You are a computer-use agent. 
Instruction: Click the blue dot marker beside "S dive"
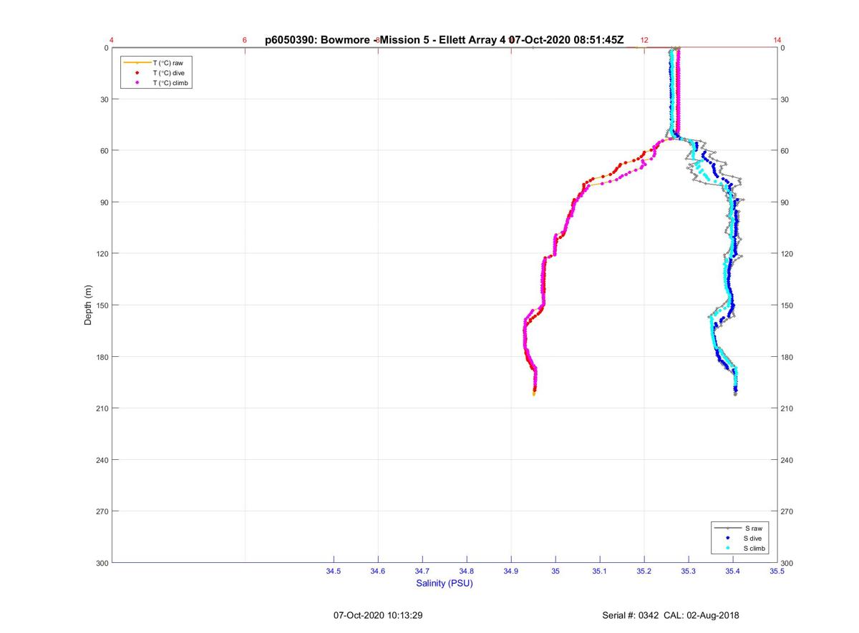pos(727,538)
